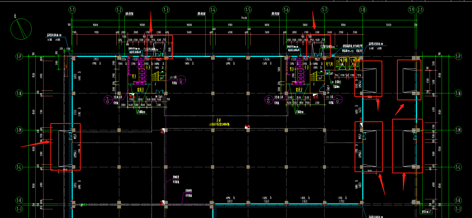The height and width of the screenshot is (218, 472).
Task: Click the LT1 大样 annotation text
Action: tap(173, 77)
